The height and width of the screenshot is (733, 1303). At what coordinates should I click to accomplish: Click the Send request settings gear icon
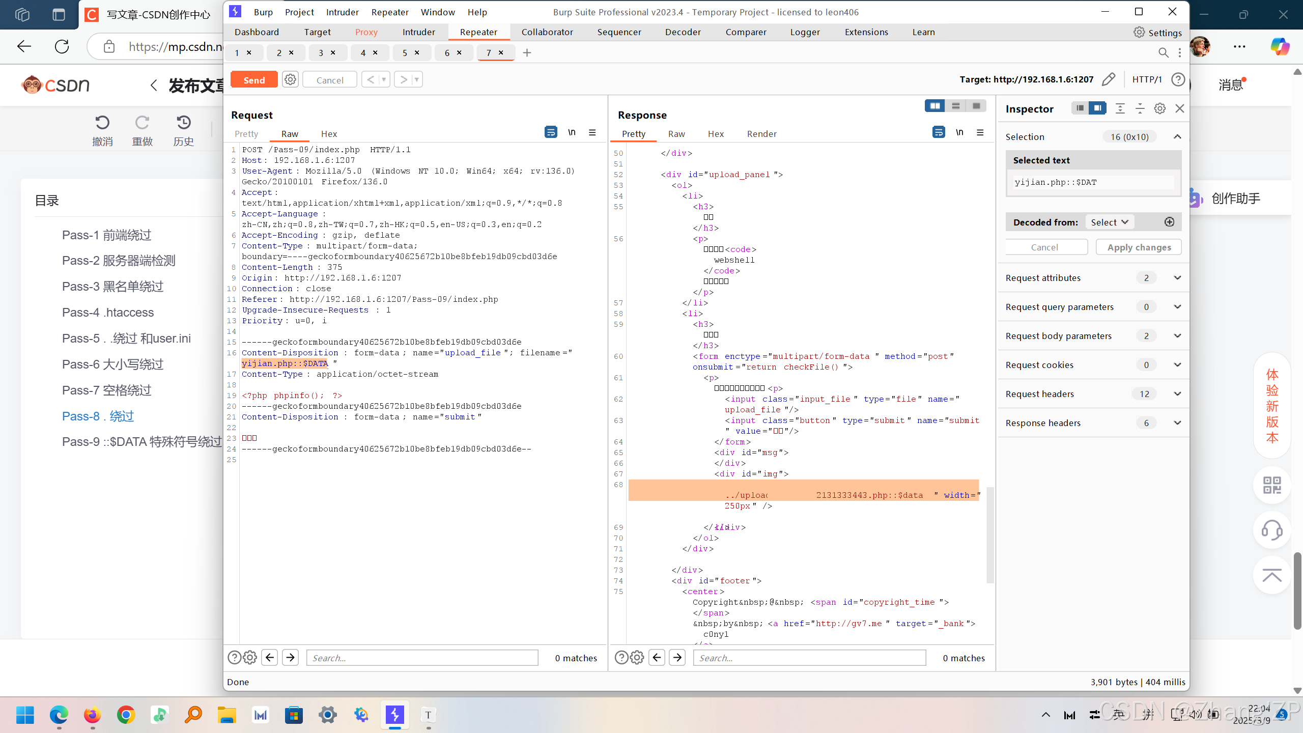click(x=290, y=79)
